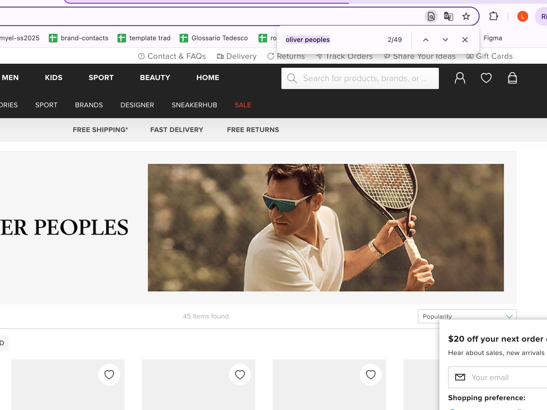Viewport: 547px width, 410px height.
Task: Open Contact & FAQs link
Action: click(x=172, y=56)
